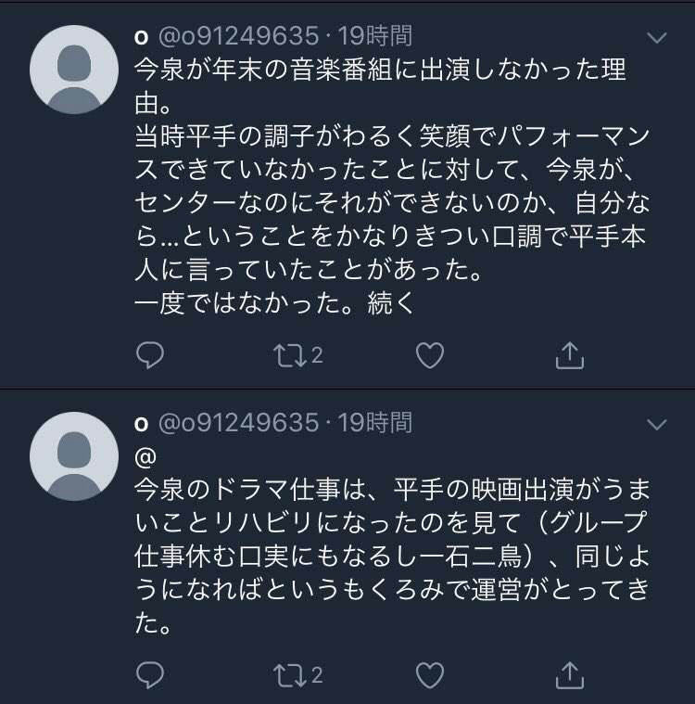Like the second tweet about 平手の映画出演

click(430, 675)
